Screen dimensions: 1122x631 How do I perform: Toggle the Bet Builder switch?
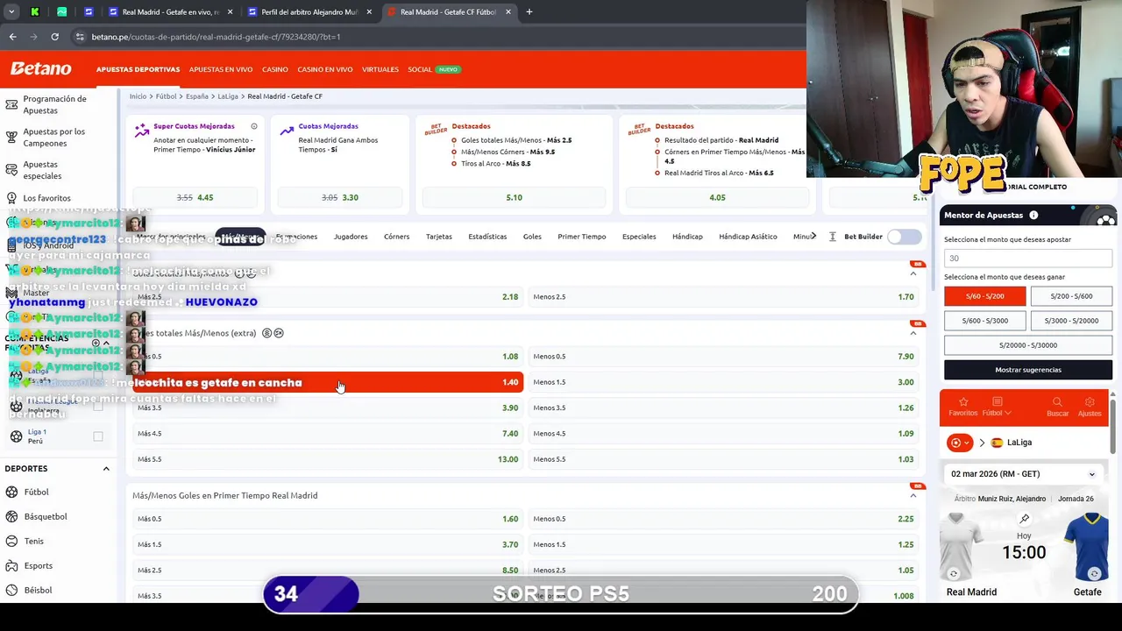[904, 237]
